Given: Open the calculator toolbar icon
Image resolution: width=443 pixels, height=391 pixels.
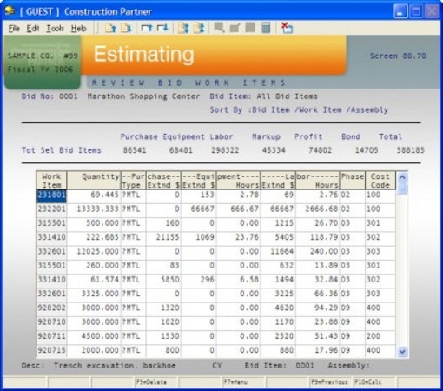Looking at the screenshot, I should 266,28.
